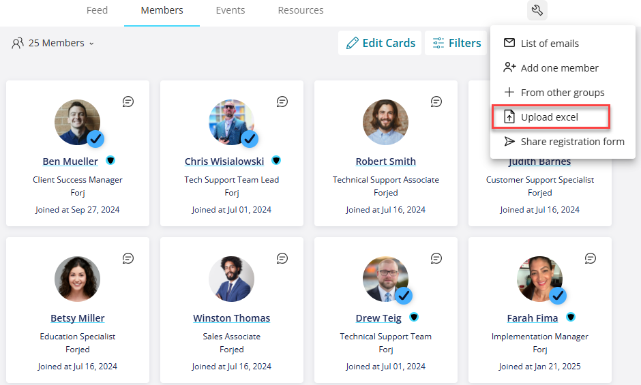Viewport: 641px width, 385px height.
Task: Select Upload excel from menu
Action: 551,117
